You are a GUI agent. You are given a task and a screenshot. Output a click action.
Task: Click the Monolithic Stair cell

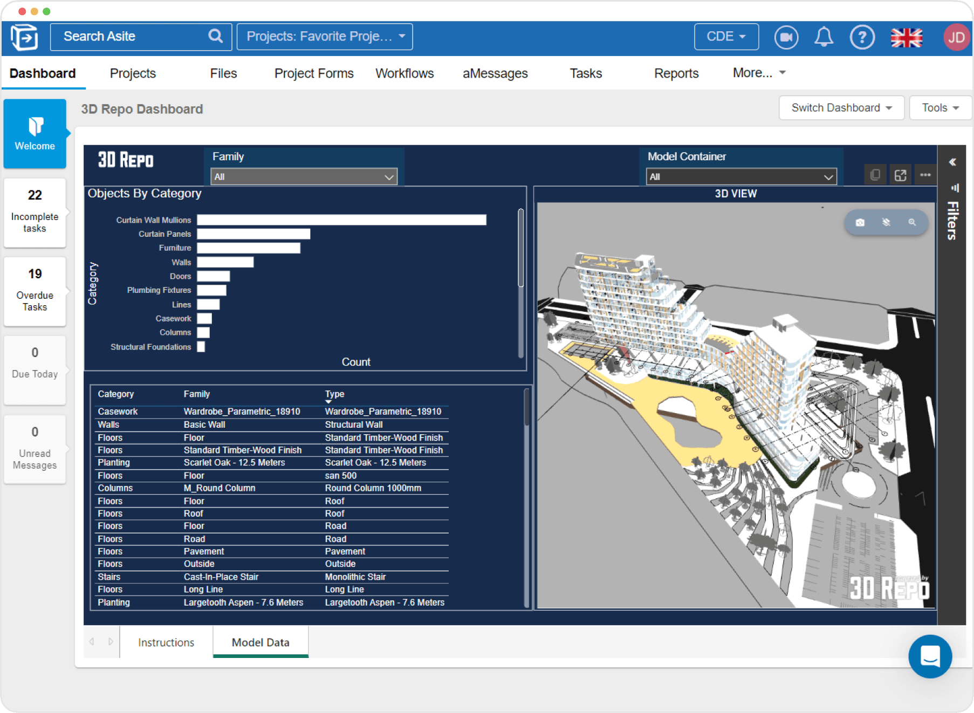[x=355, y=577]
